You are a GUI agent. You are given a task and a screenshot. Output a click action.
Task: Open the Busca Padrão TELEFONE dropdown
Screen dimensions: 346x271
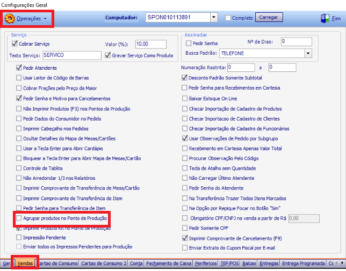click(308, 53)
